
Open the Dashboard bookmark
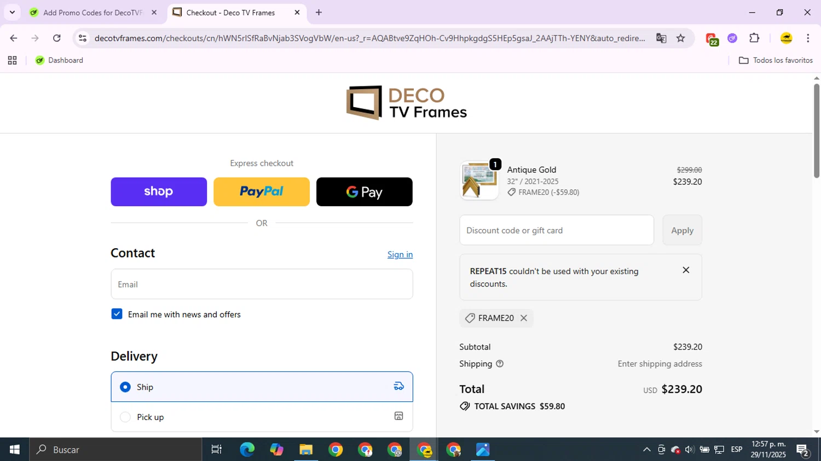[x=59, y=60]
